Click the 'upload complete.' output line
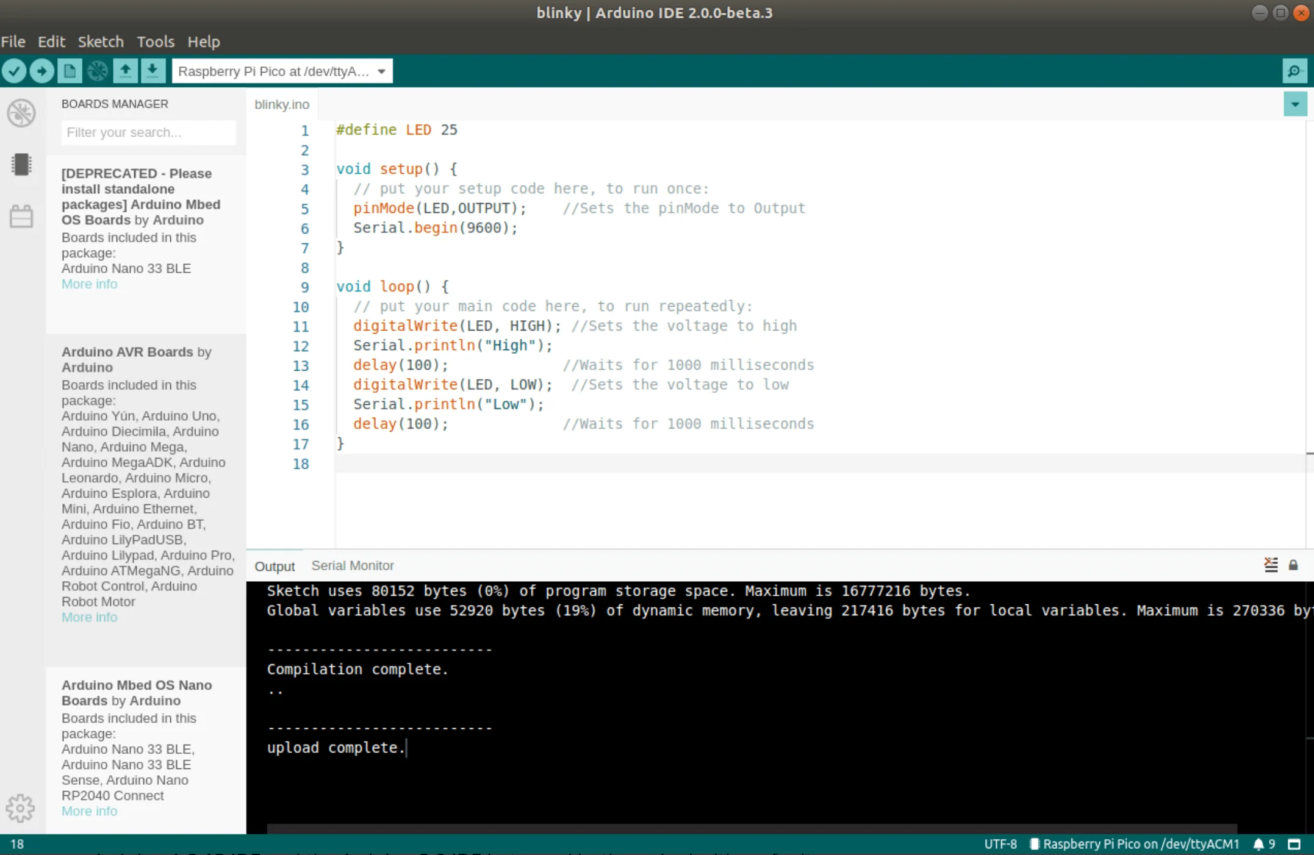Screen dimensions: 1314x855 click(x=336, y=748)
